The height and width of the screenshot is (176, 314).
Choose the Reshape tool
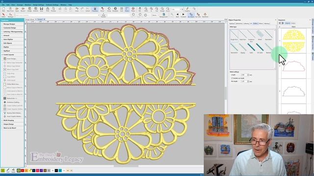10,15
